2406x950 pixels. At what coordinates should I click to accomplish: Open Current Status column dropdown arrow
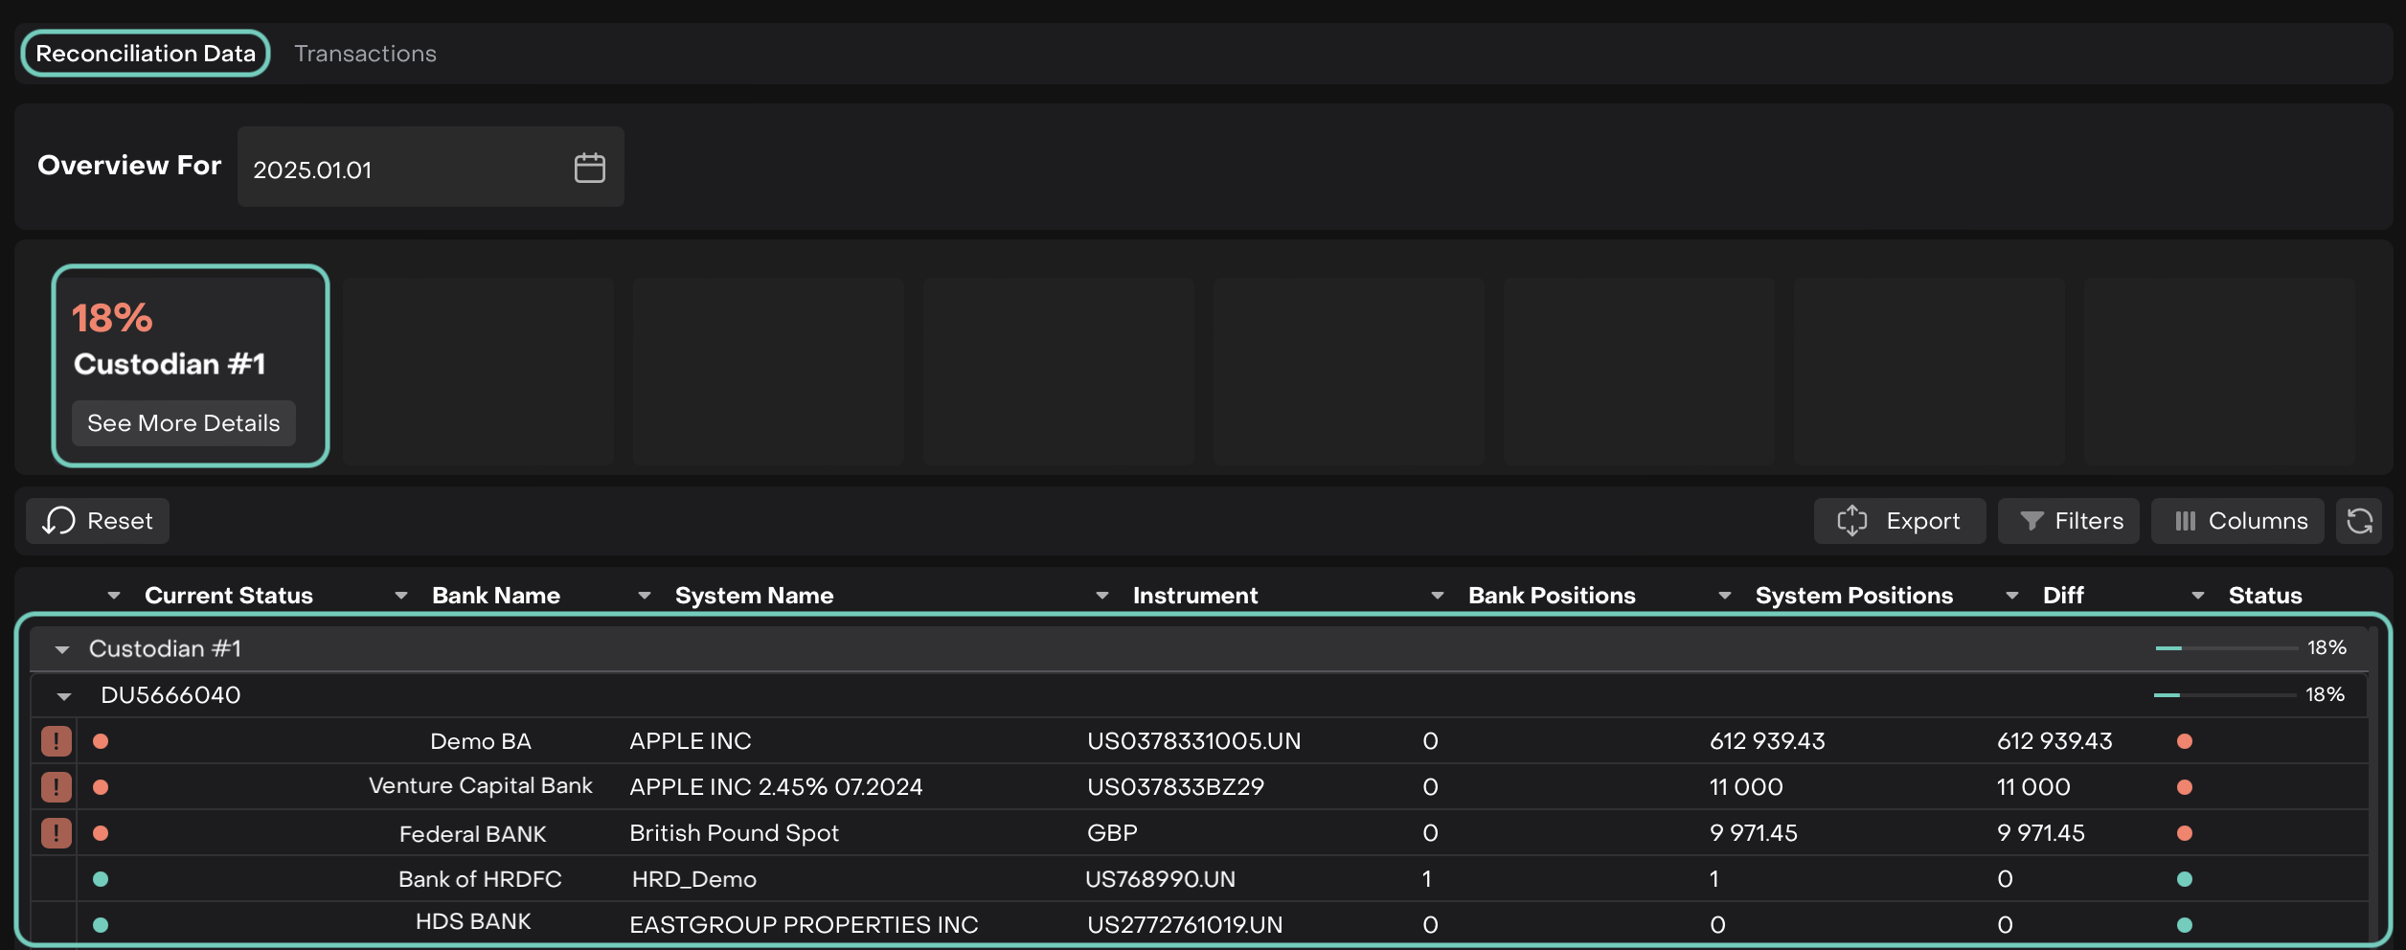click(114, 596)
